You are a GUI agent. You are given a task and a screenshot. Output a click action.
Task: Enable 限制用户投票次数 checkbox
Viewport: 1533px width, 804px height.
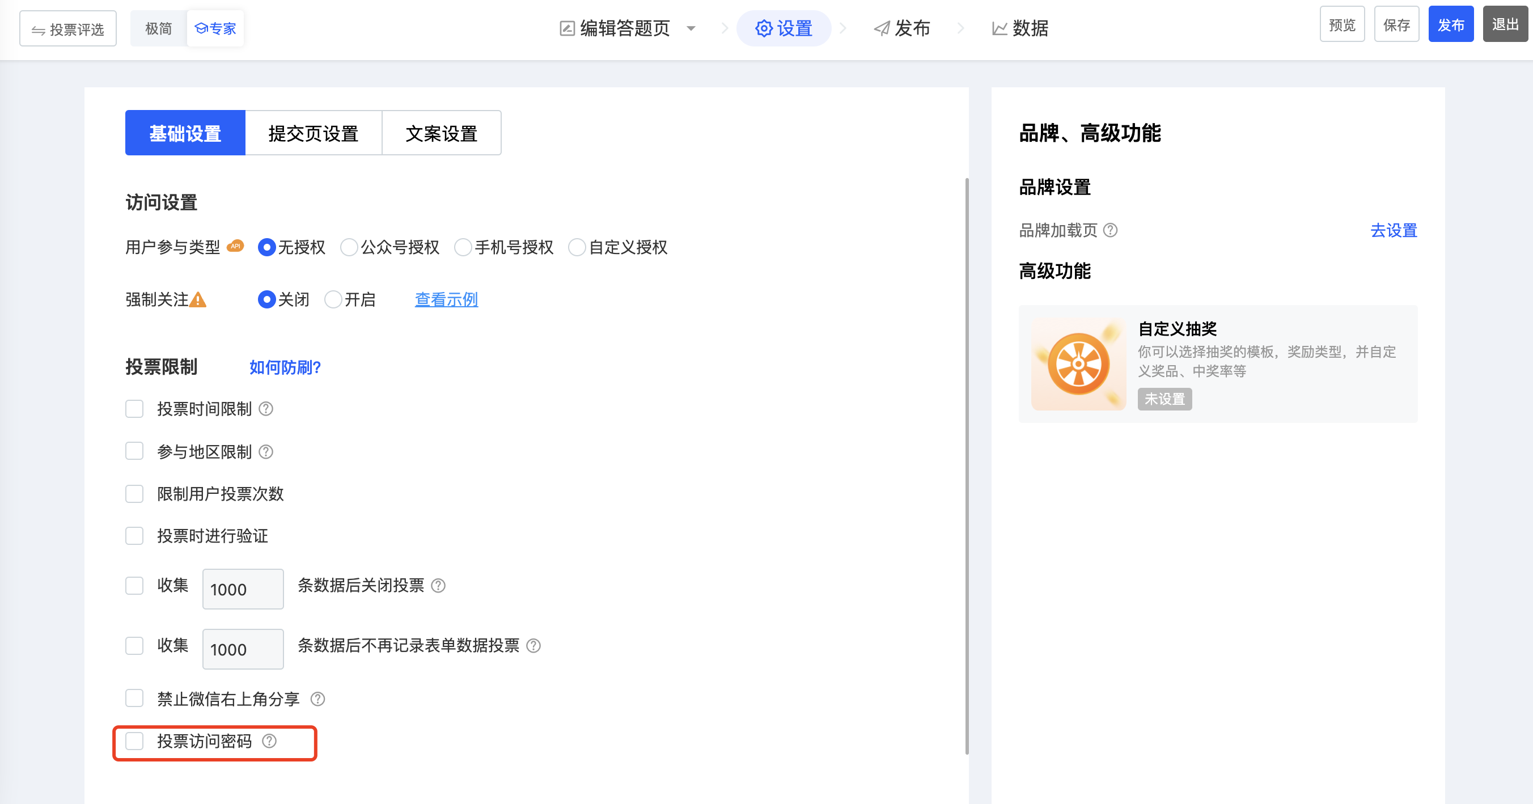click(x=134, y=493)
